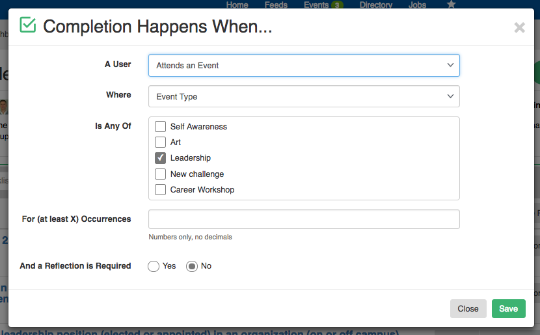Click the 'Completion Happens When...' title
Image resolution: width=540 pixels, height=335 pixels.
157,27
